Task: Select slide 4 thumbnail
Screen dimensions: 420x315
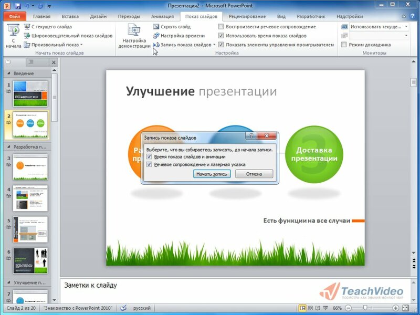Action: pos(30,198)
